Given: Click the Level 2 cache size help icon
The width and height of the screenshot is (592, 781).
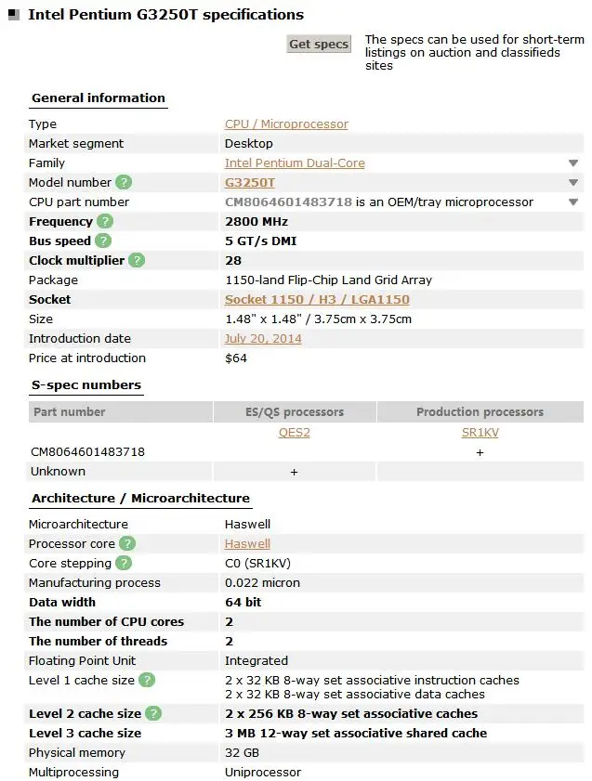Looking at the screenshot, I should pyautogui.click(x=153, y=714).
